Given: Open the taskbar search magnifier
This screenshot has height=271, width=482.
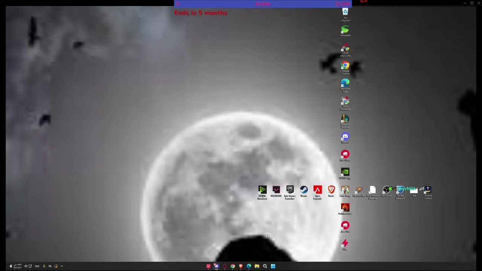Looking at the screenshot, I should [265, 266].
